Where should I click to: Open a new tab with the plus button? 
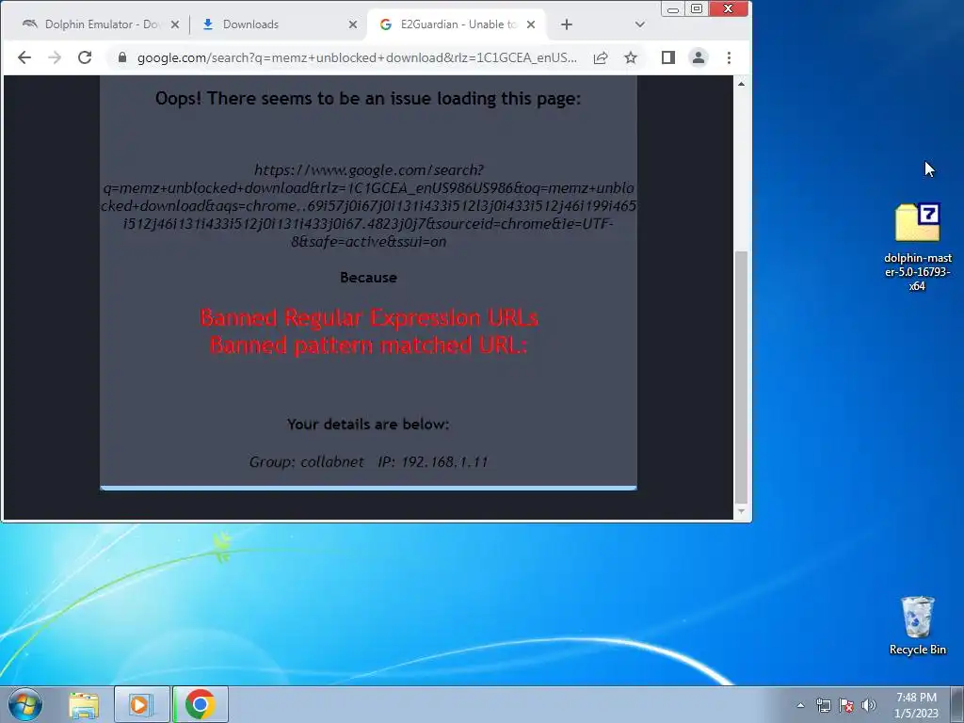click(x=567, y=24)
